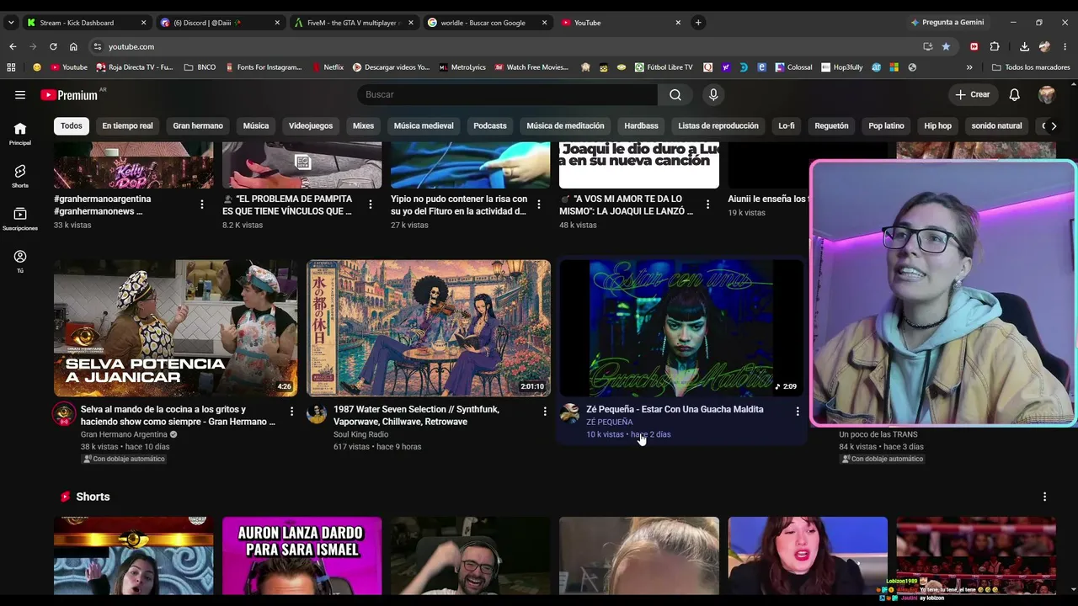Click the YouTube search field
This screenshot has height=606, width=1078.
508,95
